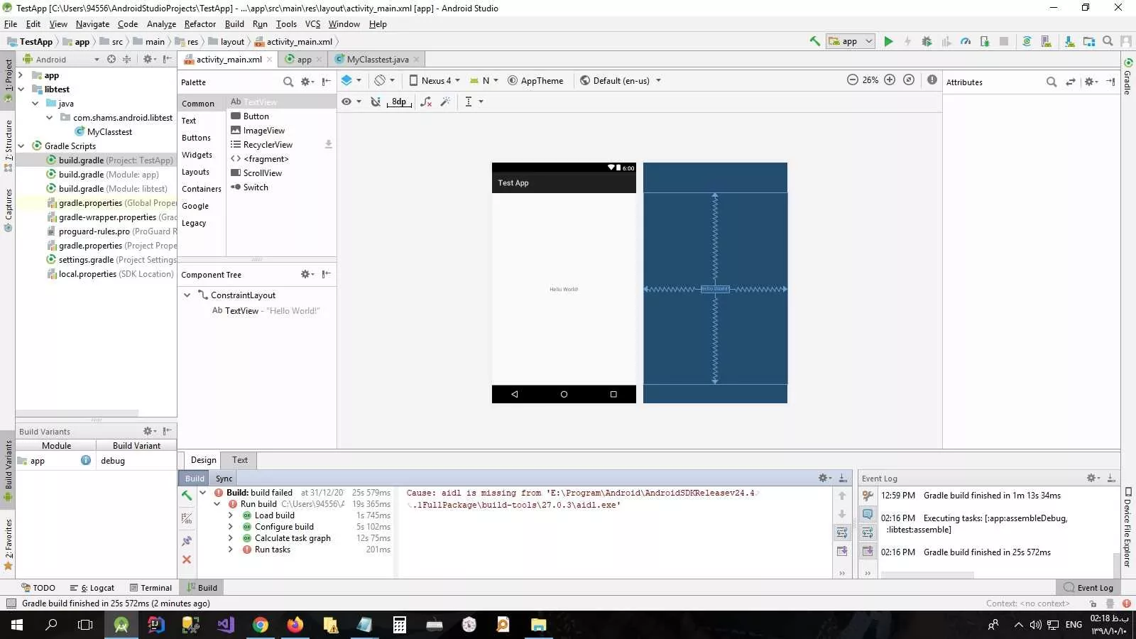Image resolution: width=1136 pixels, height=639 pixels.
Task: Toggle scroll to end icon in Build output
Action: click(842, 551)
